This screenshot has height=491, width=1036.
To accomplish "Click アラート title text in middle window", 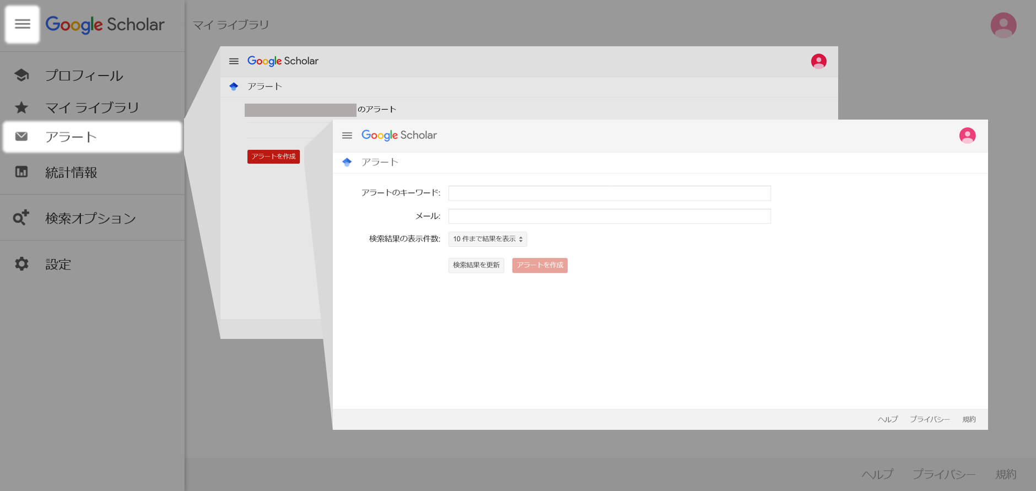I will (x=265, y=87).
